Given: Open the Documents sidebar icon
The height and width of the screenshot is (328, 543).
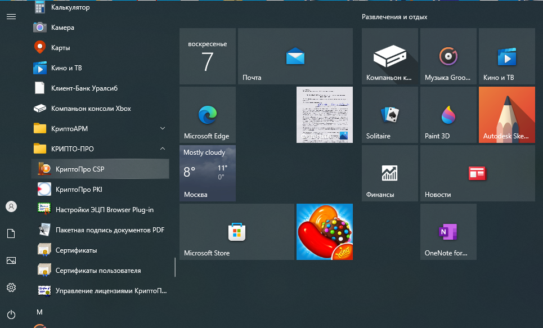Looking at the screenshot, I should 11,233.
